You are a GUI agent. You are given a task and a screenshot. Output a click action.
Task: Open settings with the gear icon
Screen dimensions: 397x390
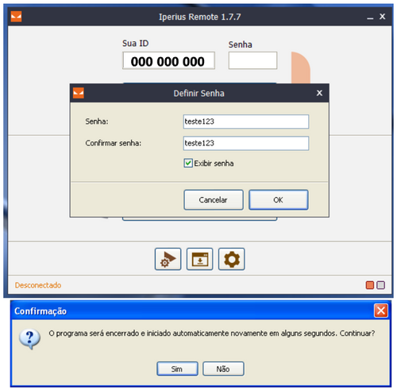(x=232, y=259)
